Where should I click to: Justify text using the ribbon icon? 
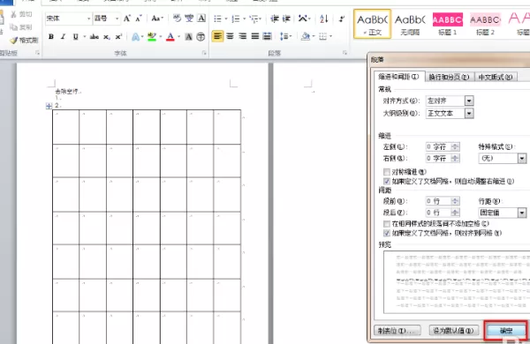pyautogui.click(x=255, y=36)
